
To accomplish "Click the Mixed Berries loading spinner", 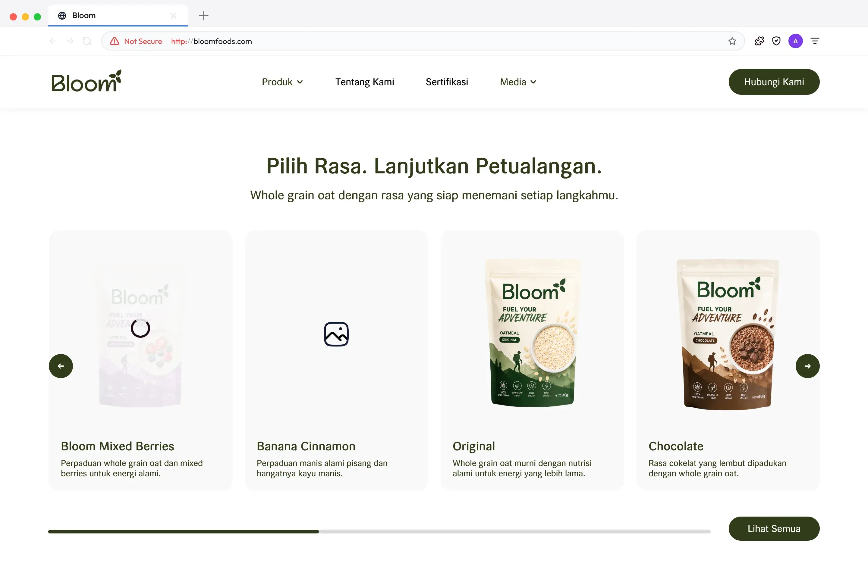I will [140, 328].
